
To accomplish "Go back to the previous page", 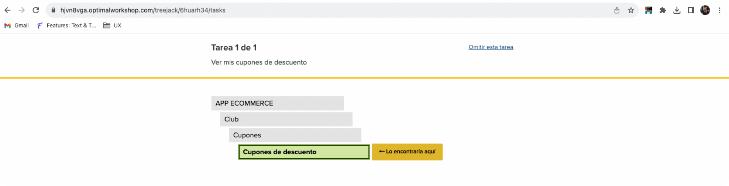I will pos(7,11).
